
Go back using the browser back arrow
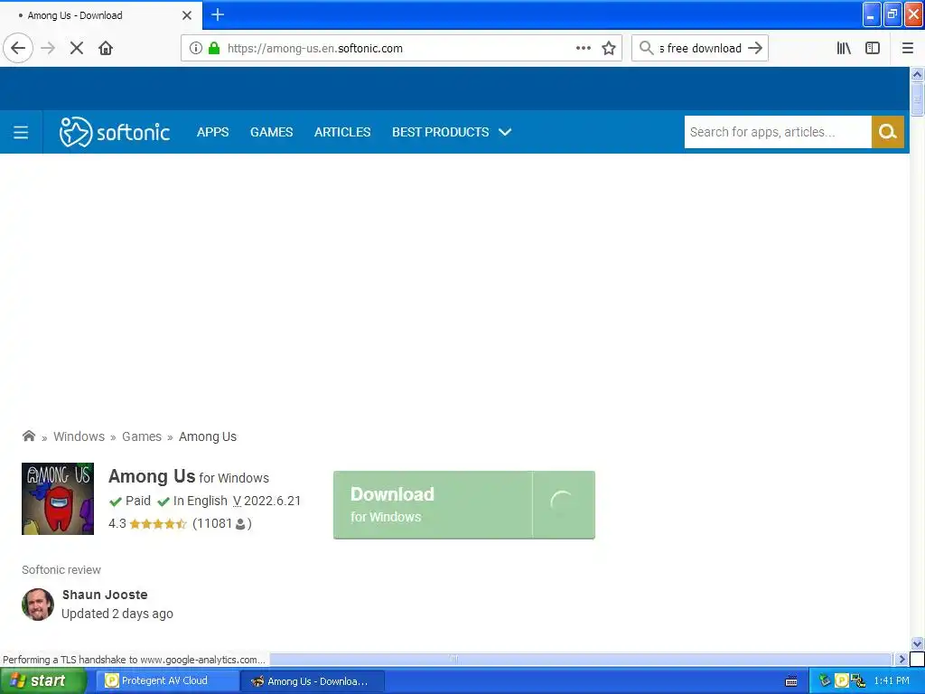(x=18, y=48)
